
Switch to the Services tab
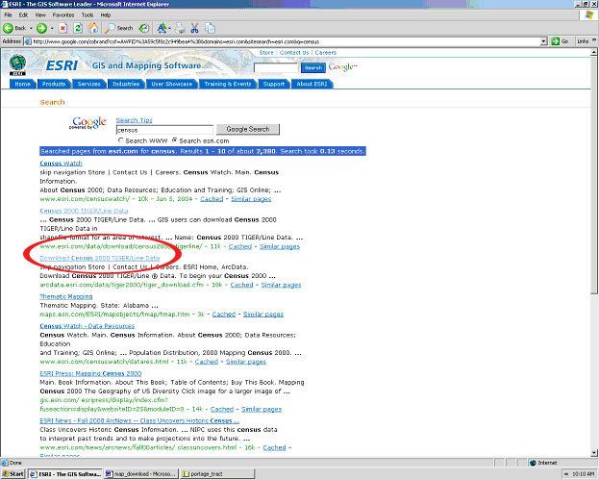[x=88, y=84]
